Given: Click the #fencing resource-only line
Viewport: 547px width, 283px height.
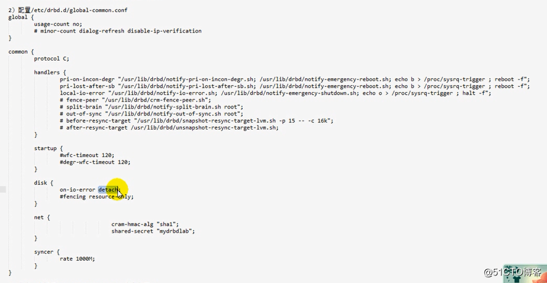Looking at the screenshot, I should 97,197.
